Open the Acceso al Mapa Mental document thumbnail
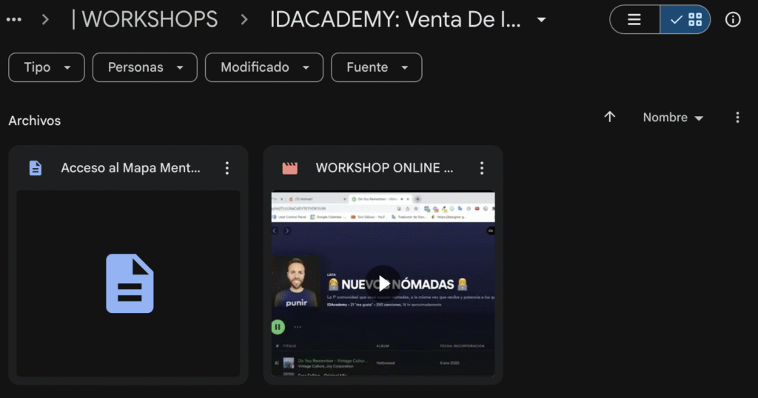 pos(128,283)
